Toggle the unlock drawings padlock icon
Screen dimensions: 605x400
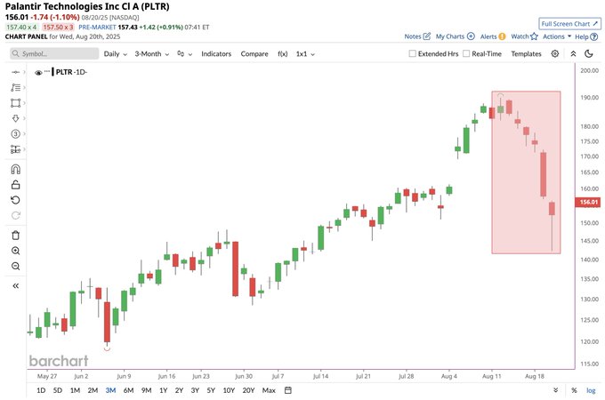point(15,185)
